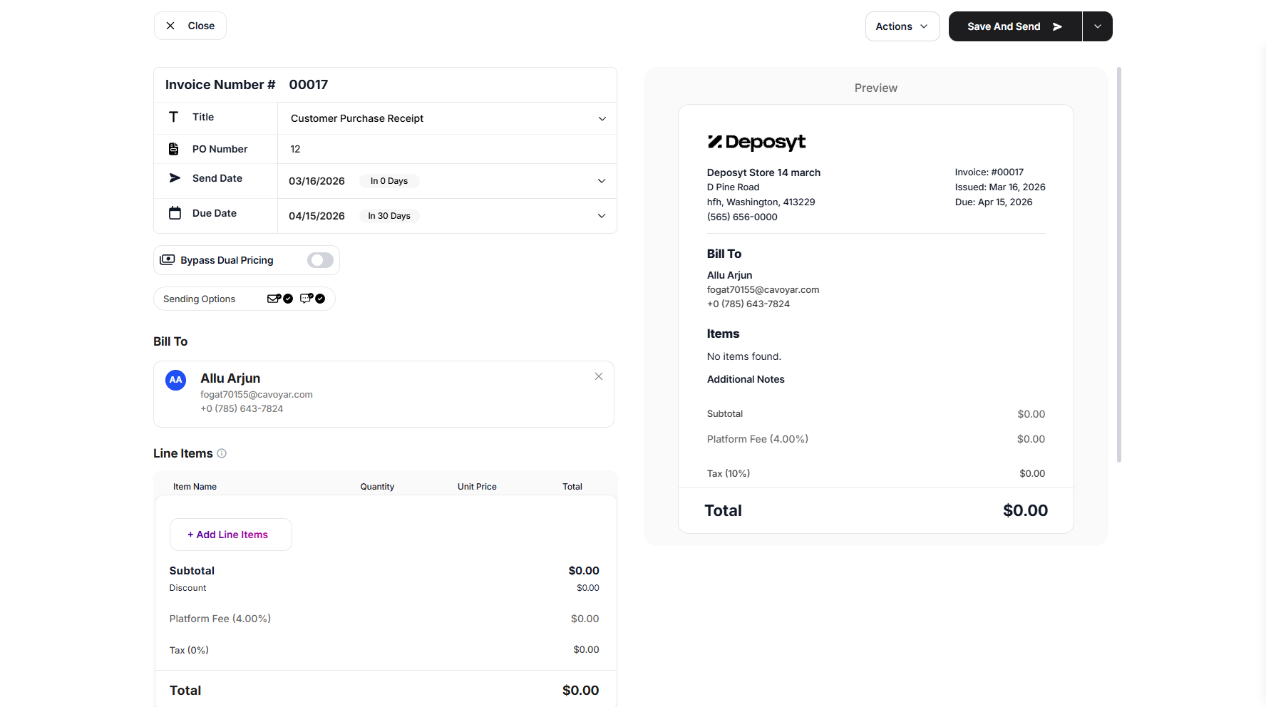
Task: Click the SMS sending option icon
Action: pos(307,299)
